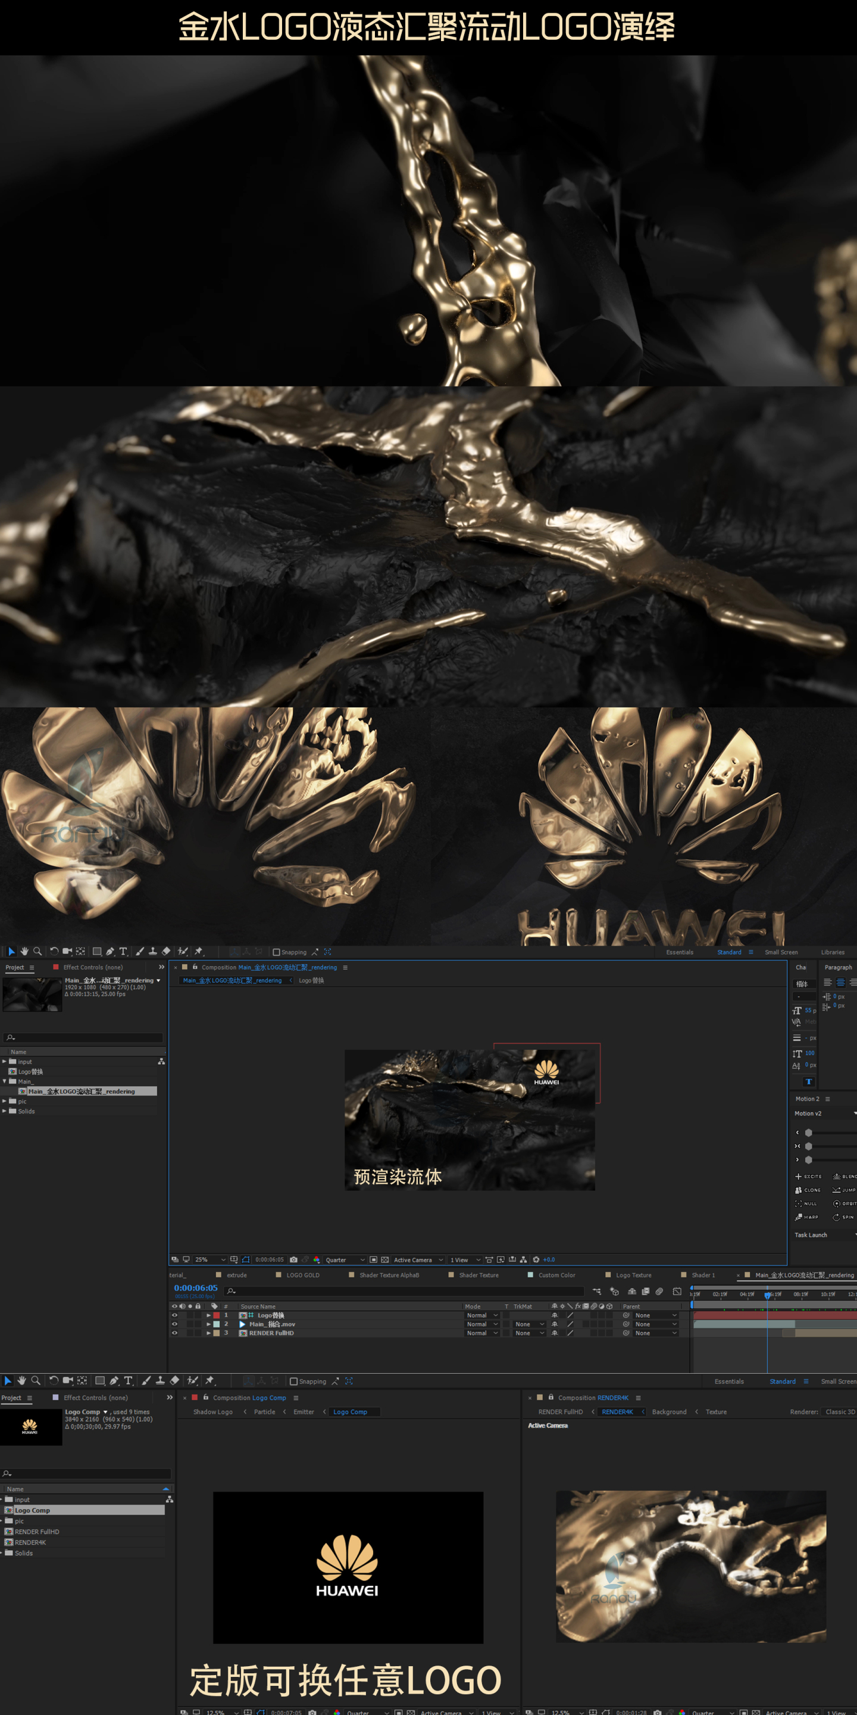Enable Motion Blur switch icon in timeline header
857x1715 pixels.
(x=659, y=1292)
